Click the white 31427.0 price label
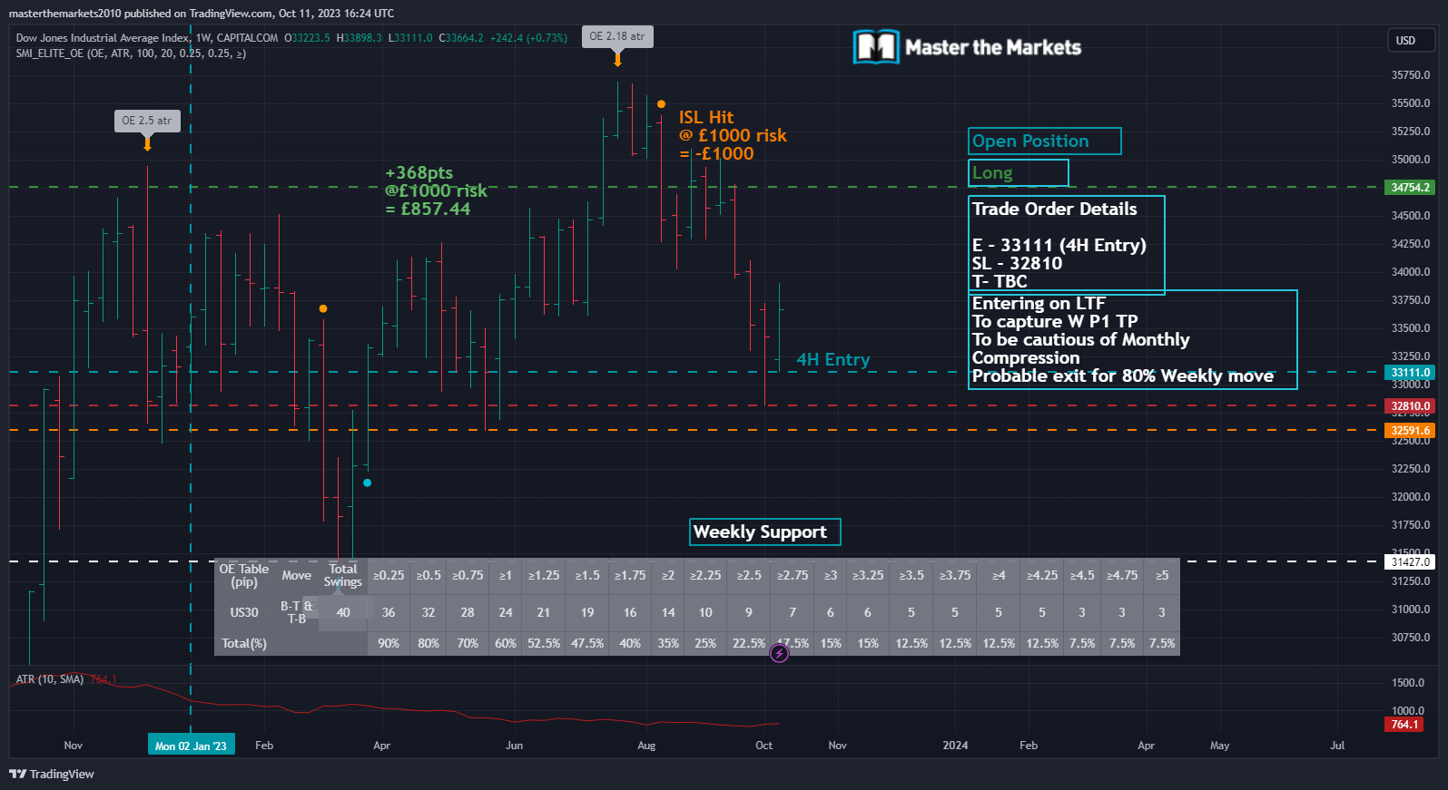 coord(1410,562)
